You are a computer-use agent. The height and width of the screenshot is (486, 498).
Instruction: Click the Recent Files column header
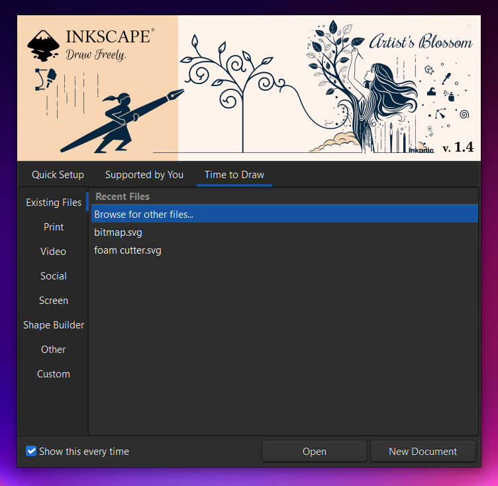pyautogui.click(x=285, y=196)
